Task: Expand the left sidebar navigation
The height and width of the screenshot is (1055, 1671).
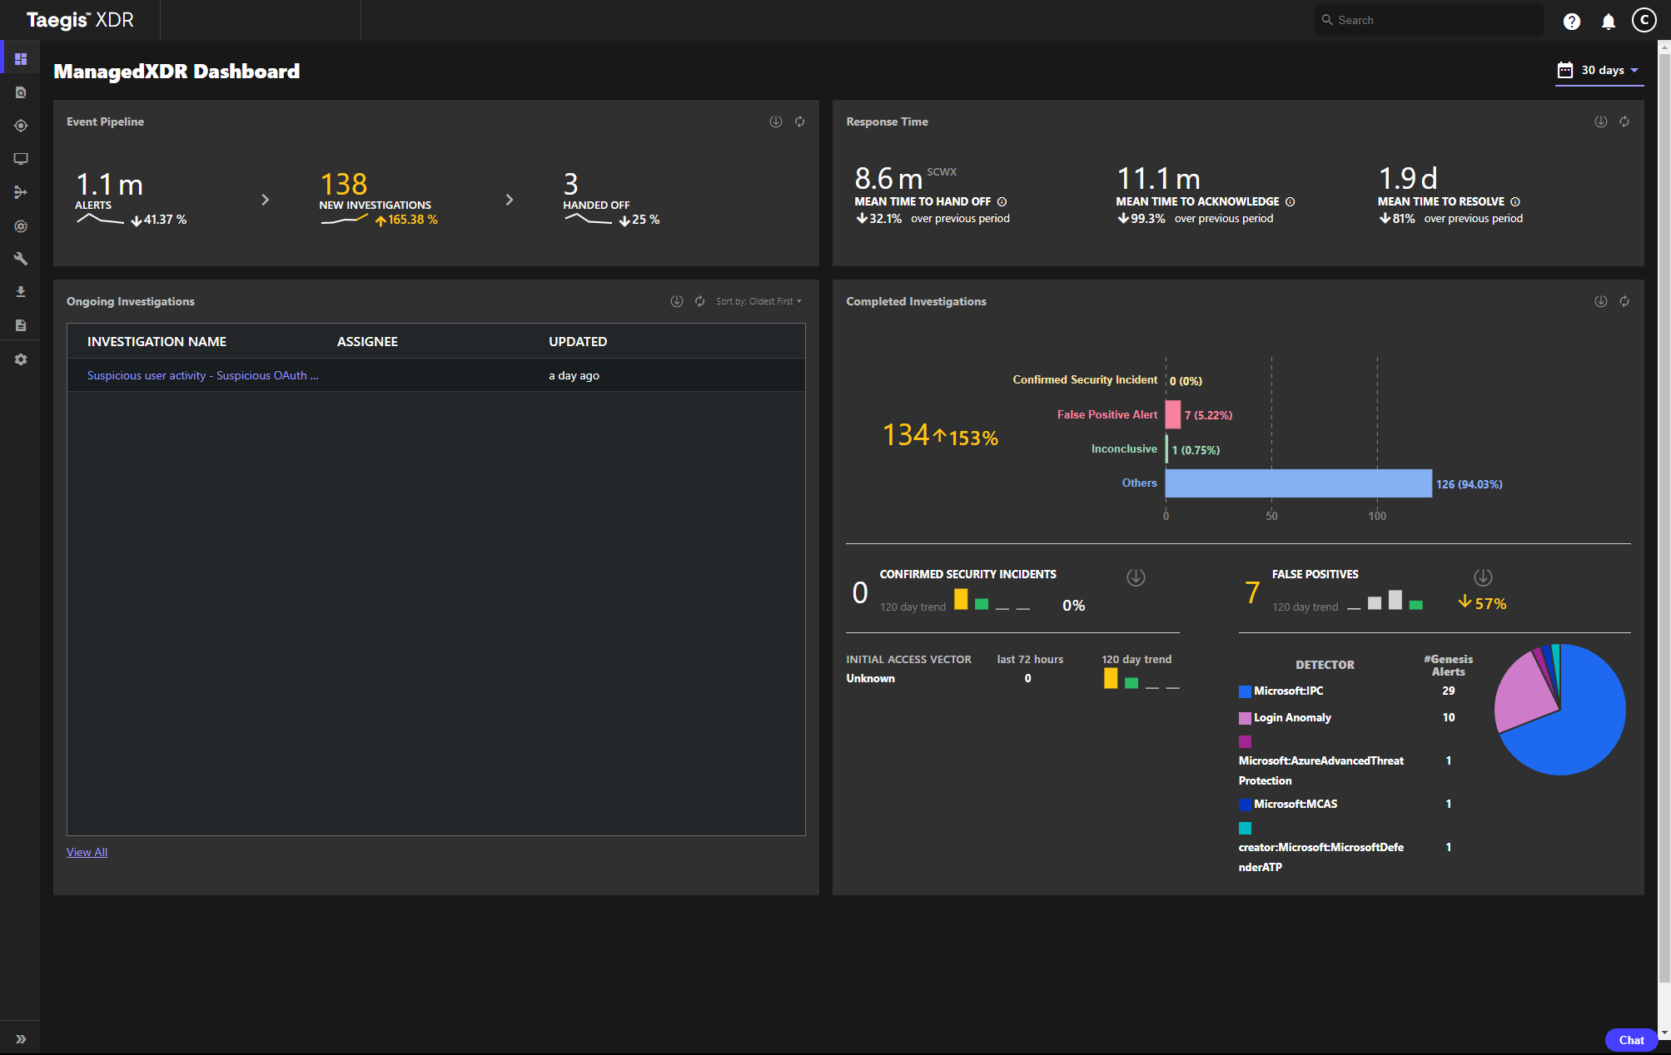Action: [21, 1038]
